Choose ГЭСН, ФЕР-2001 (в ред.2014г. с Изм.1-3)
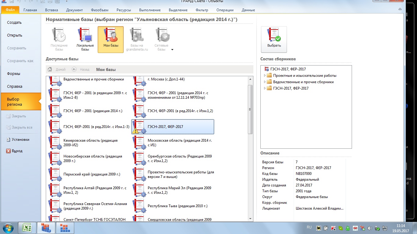 [x=89, y=127]
